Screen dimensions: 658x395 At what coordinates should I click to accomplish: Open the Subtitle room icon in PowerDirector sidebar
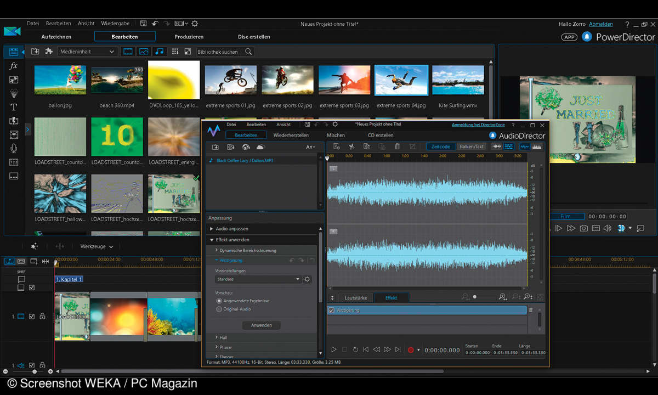14,176
